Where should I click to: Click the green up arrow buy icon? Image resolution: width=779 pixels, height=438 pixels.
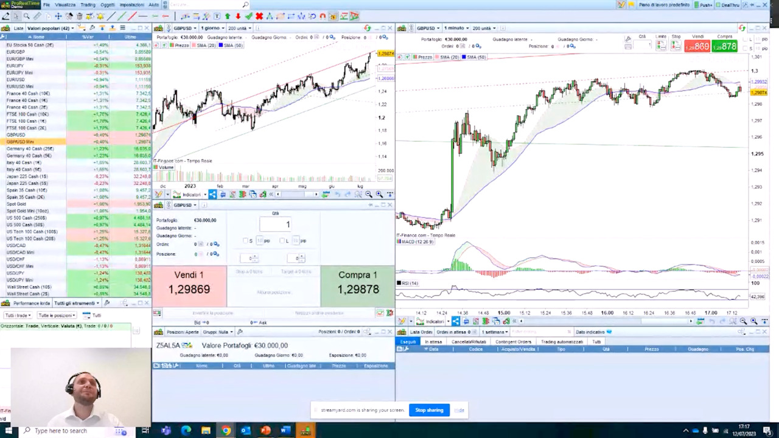point(228,16)
